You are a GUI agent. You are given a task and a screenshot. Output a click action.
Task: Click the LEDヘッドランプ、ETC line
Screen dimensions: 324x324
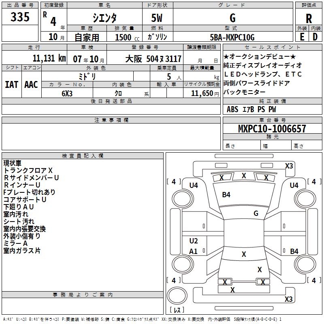pos(262,74)
